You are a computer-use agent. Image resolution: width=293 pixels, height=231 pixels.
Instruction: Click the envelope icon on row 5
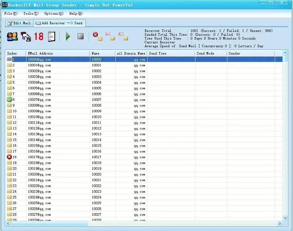click(x=9, y=82)
